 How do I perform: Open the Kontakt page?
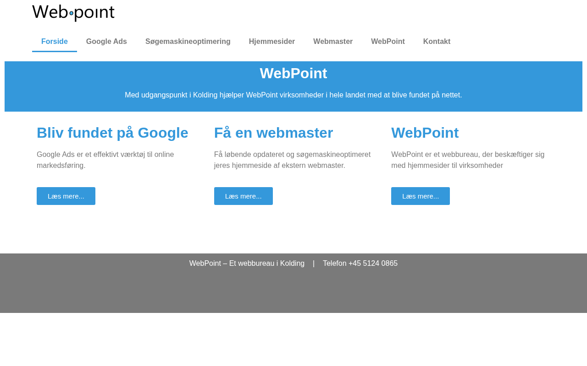coord(437,42)
